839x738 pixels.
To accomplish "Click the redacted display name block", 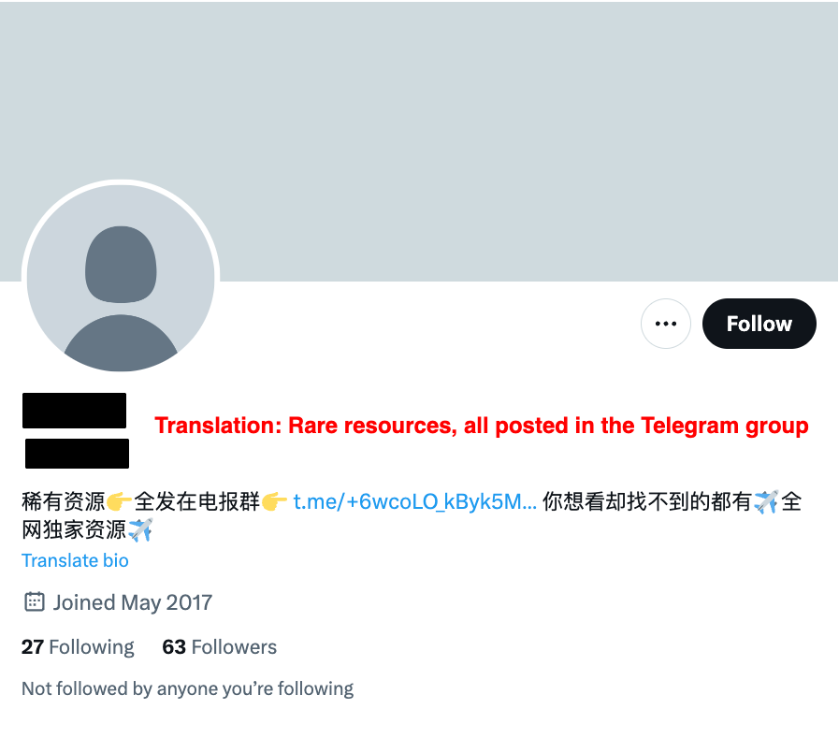I will point(75,411).
